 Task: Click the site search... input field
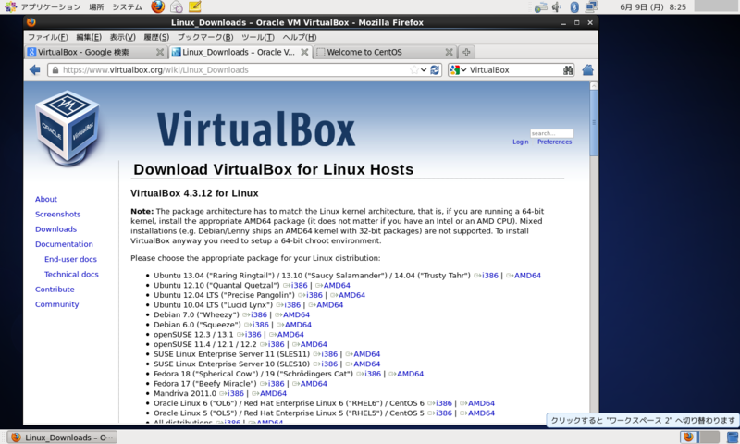[x=551, y=133]
